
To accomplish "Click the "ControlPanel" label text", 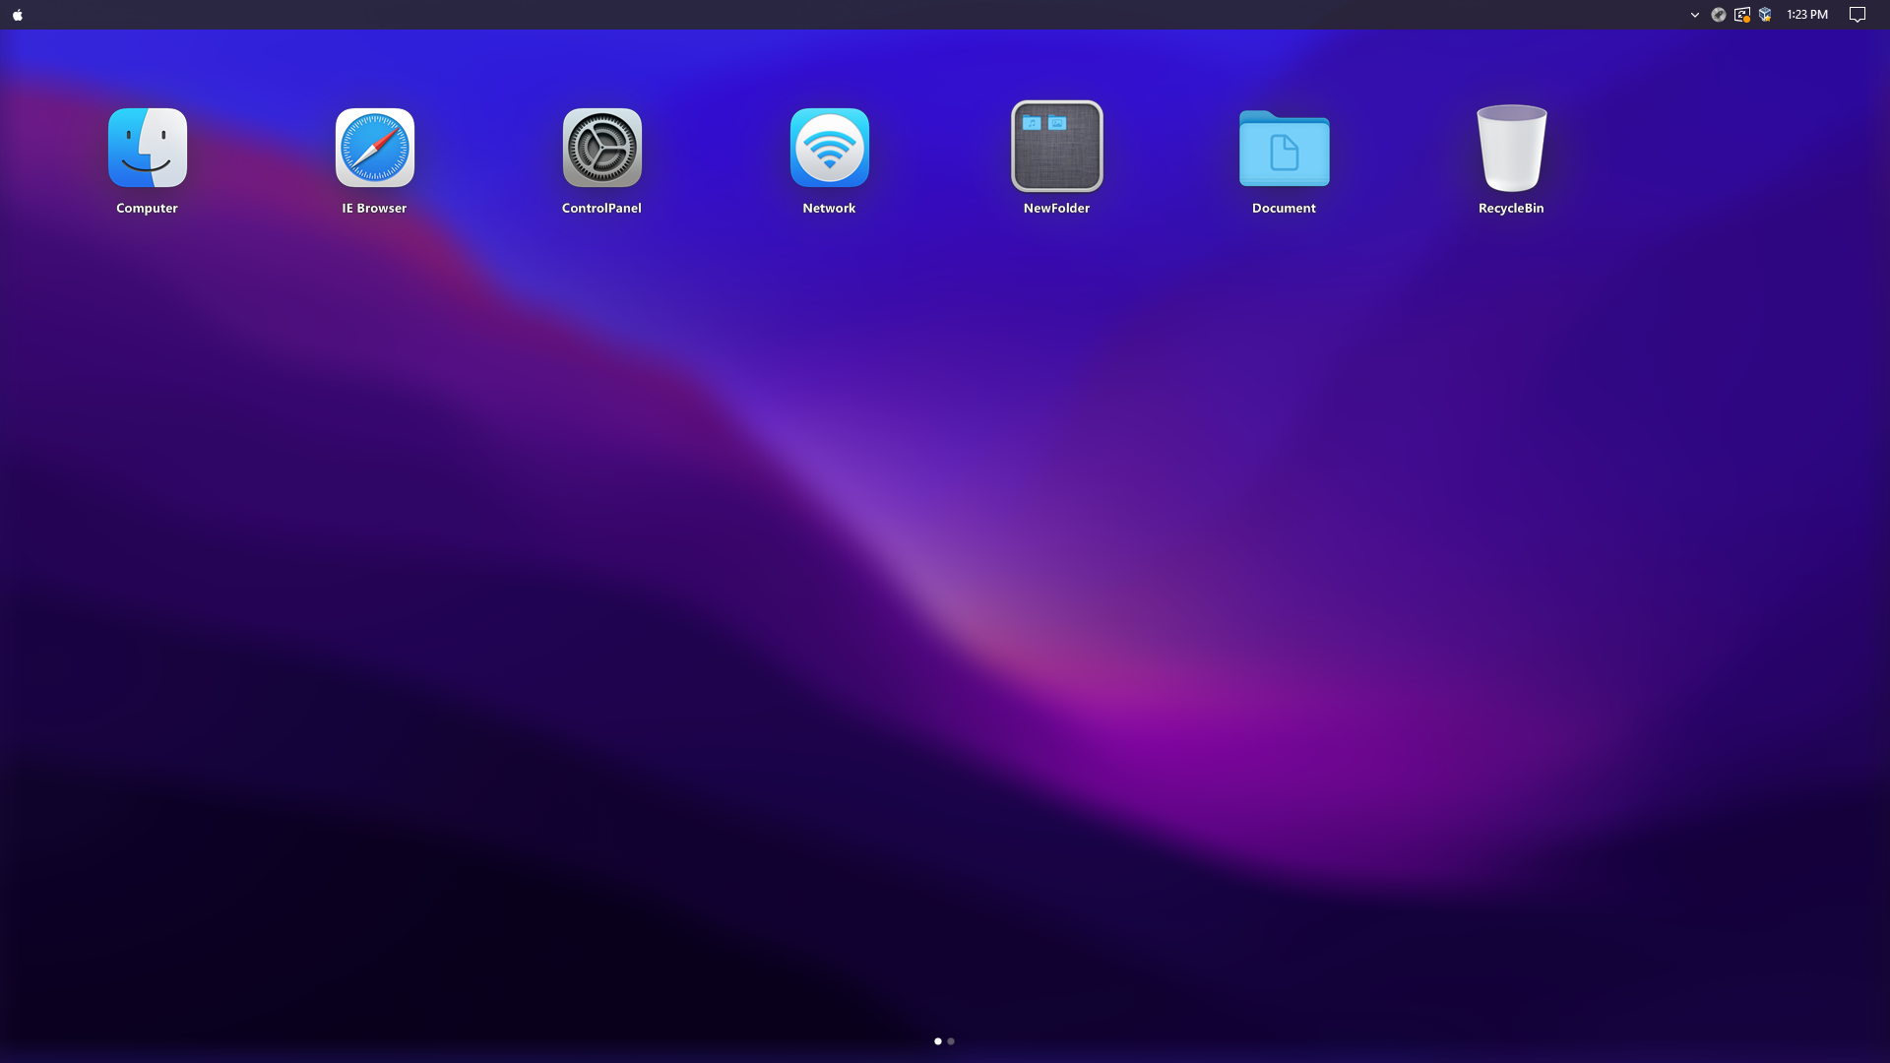I will [x=601, y=209].
